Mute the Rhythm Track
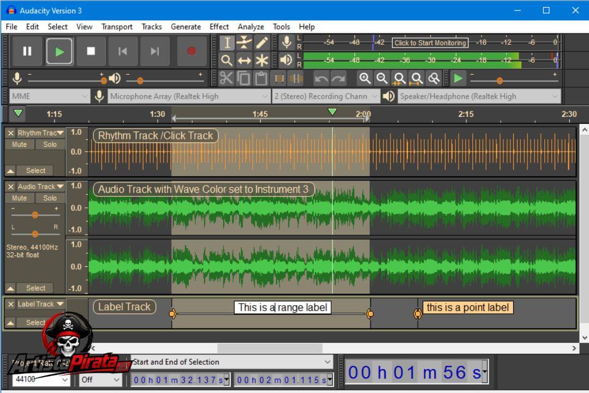Viewport: 589px width, 393px height. point(20,145)
